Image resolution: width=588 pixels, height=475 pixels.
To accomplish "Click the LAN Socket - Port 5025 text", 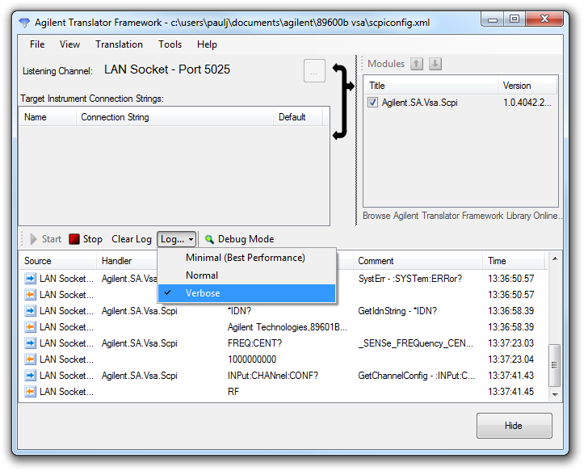I will pos(167,69).
